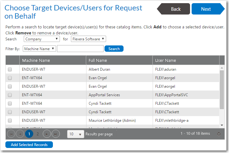Open the Company search type dropdown
Image resolution: width=229 pixels, height=153 pixels.
pos(42,39)
